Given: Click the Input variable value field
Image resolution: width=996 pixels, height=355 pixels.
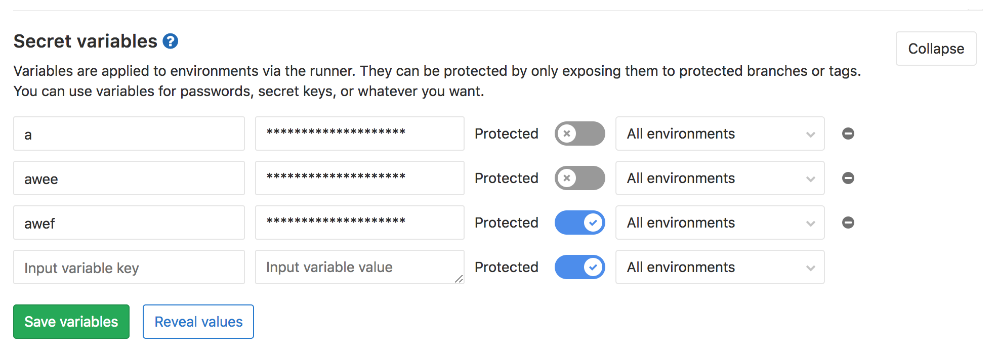Looking at the screenshot, I should 359,267.
